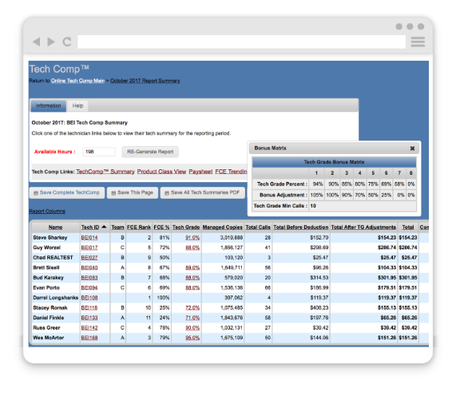Viewport: 456px width, 400px height.
Task: Open tech ID BEI133 link
Action: coord(89,318)
